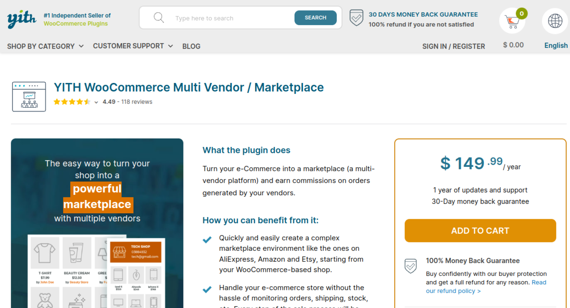Click the #1 Independent Seller tagline
570x308 pixels.
[77, 20]
